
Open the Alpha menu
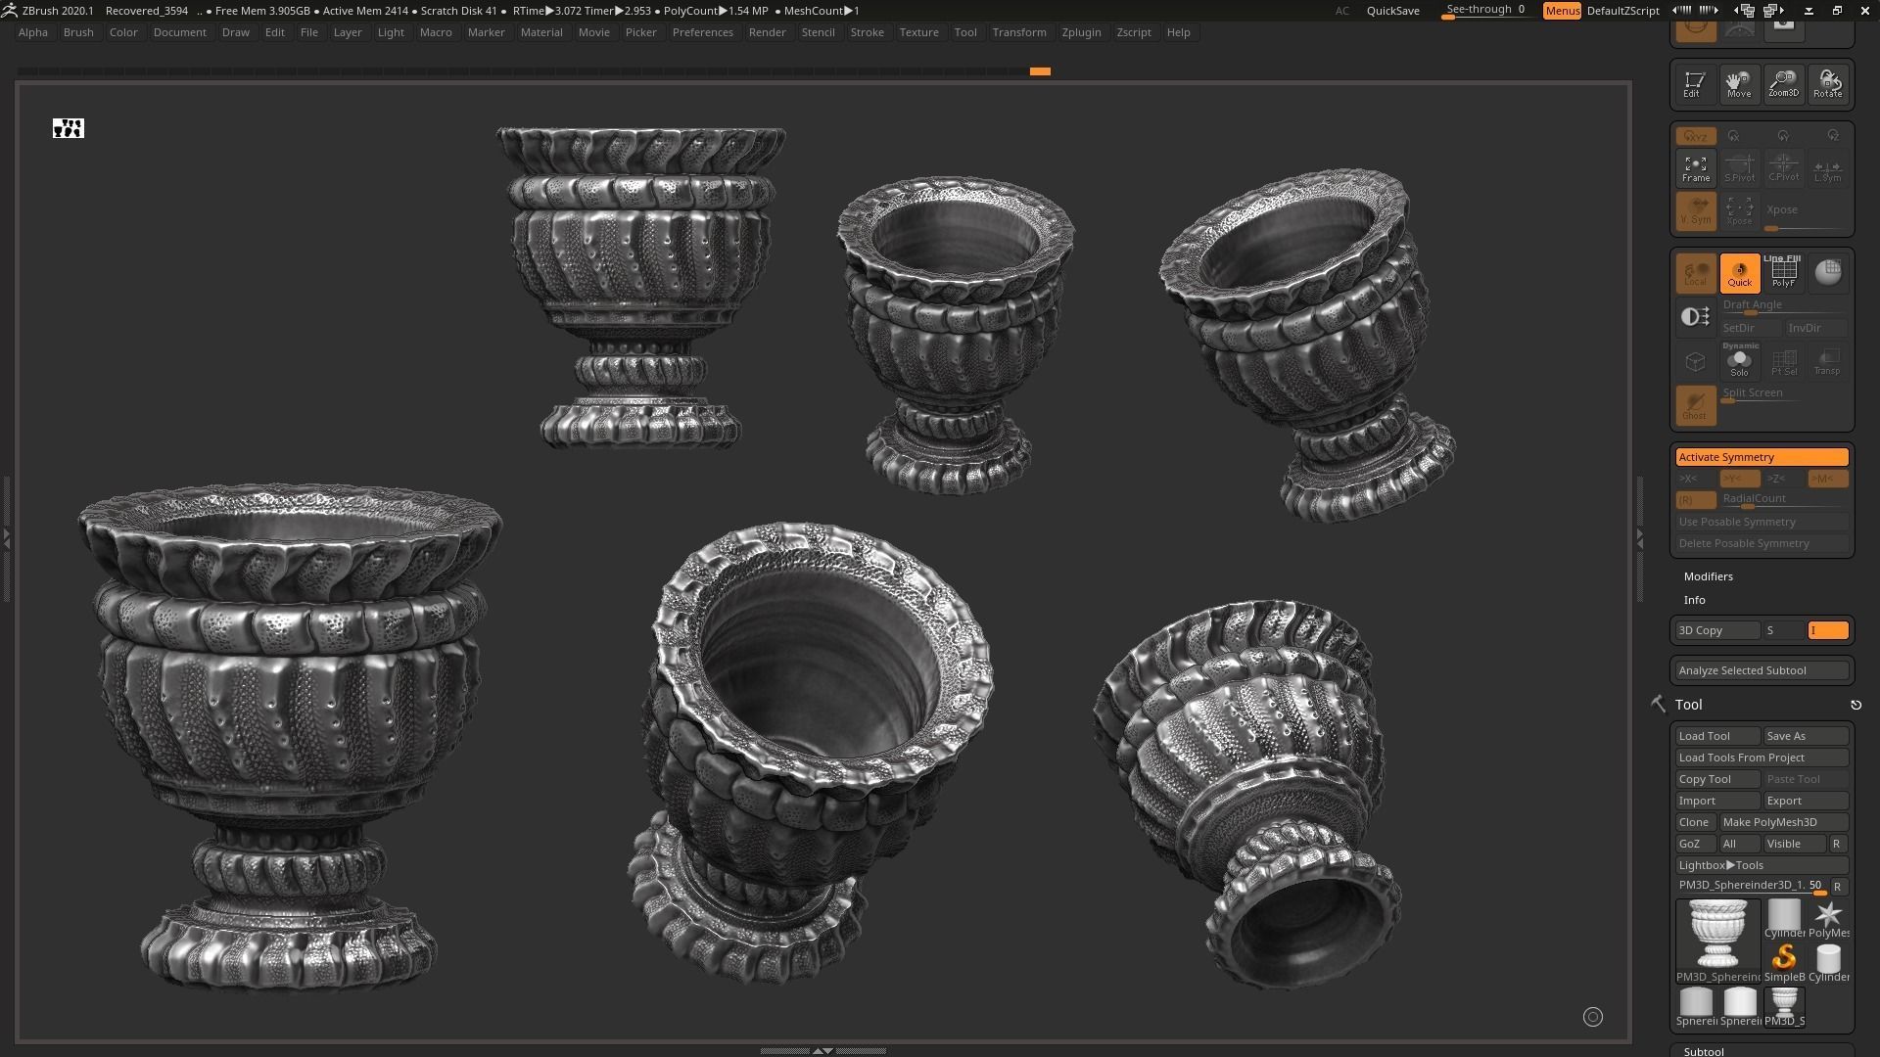[32, 32]
